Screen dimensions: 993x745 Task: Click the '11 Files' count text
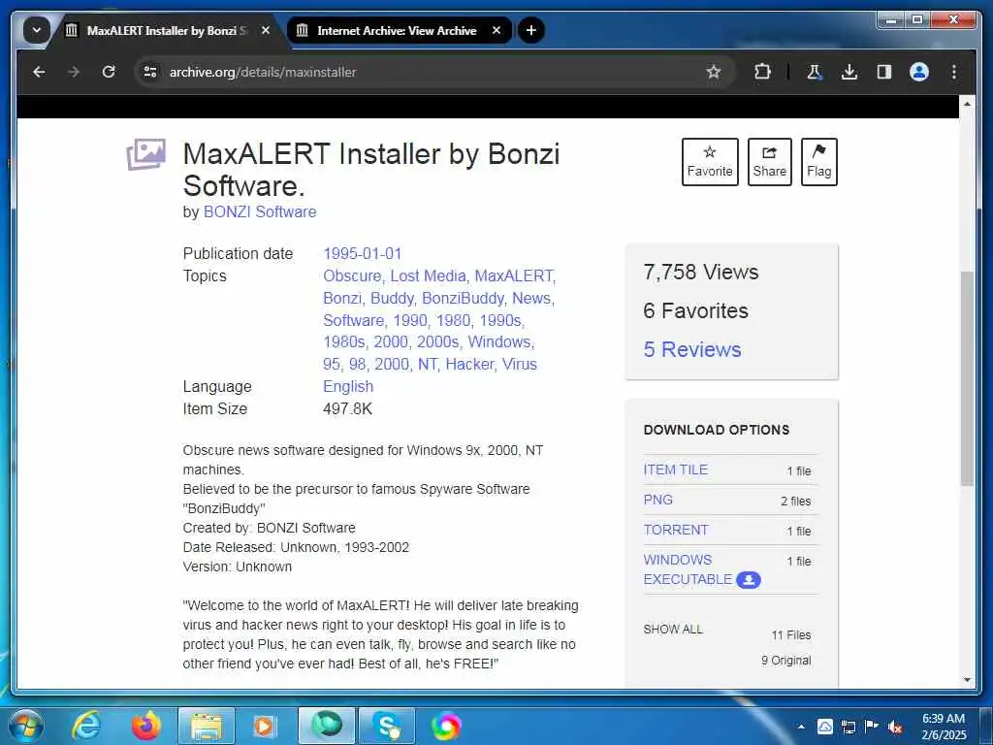(x=791, y=634)
